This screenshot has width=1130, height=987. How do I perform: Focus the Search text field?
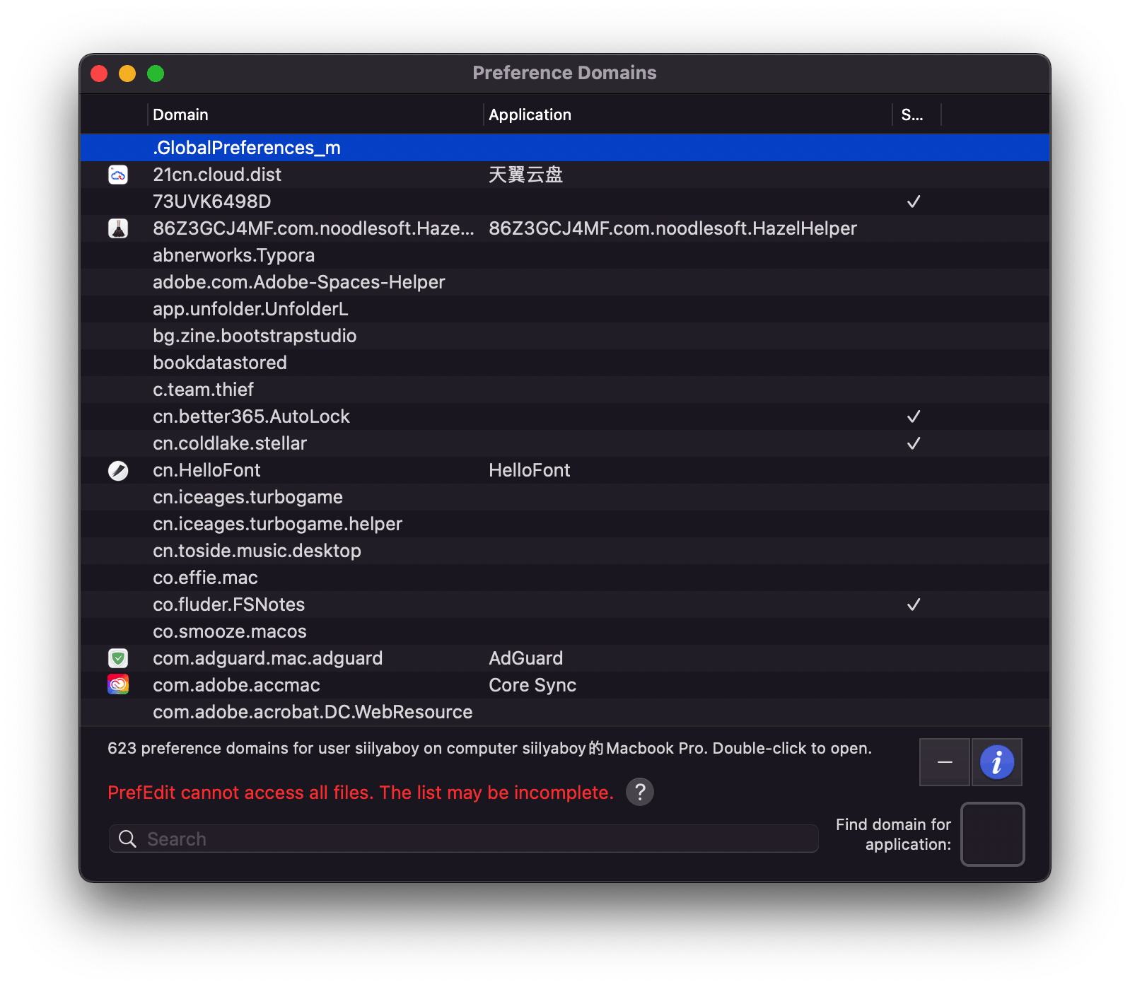tap(464, 839)
